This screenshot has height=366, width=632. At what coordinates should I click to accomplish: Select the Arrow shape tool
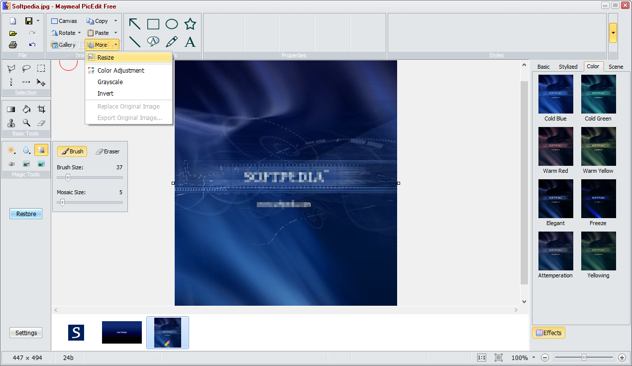(134, 24)
